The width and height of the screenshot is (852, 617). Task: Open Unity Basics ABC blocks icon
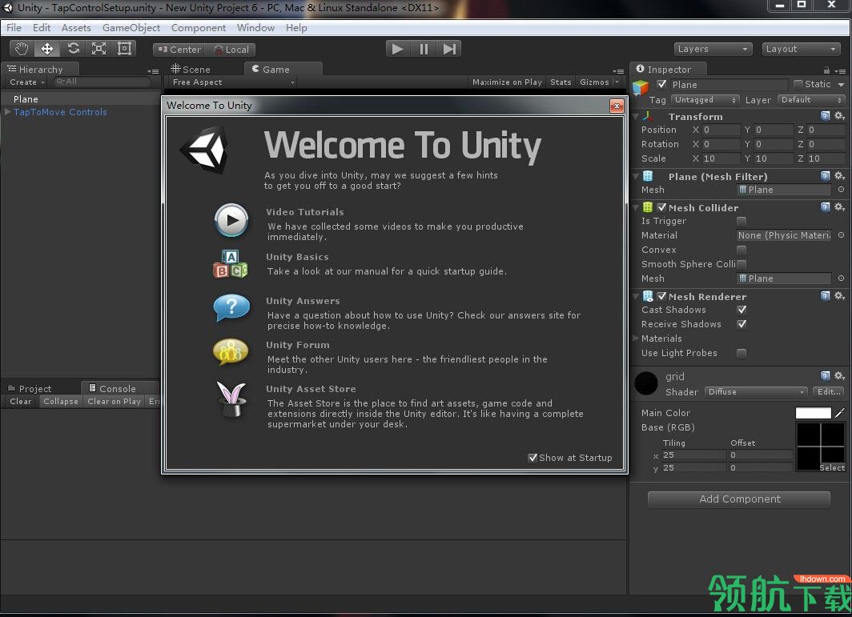[x=231, y=264]
